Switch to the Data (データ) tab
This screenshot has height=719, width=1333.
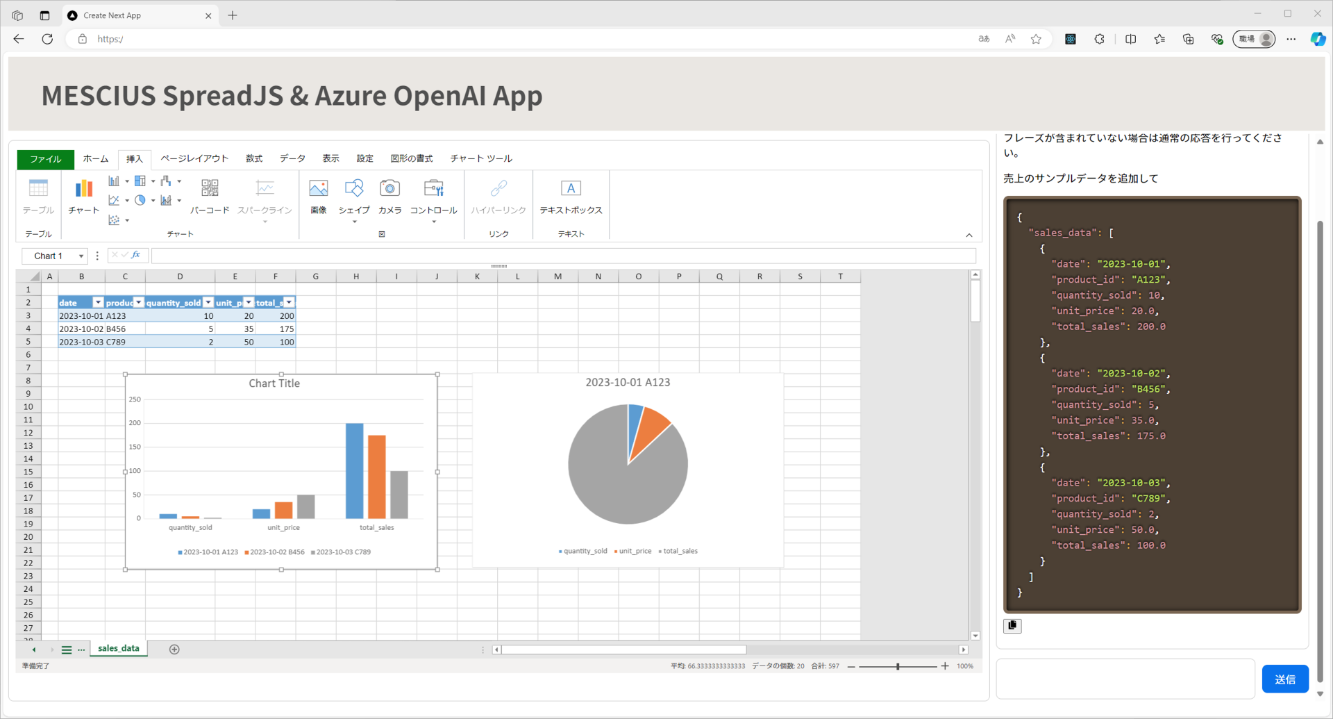tap(292, 159)
